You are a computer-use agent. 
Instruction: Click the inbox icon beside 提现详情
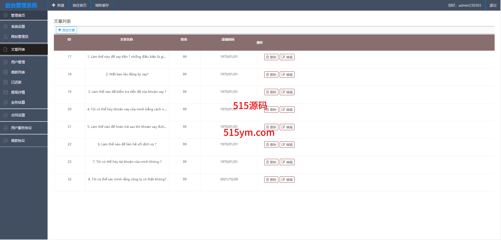pos(6,92)
